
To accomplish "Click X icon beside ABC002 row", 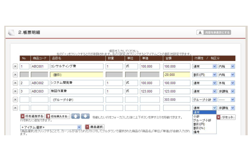I will pos(15,83).
